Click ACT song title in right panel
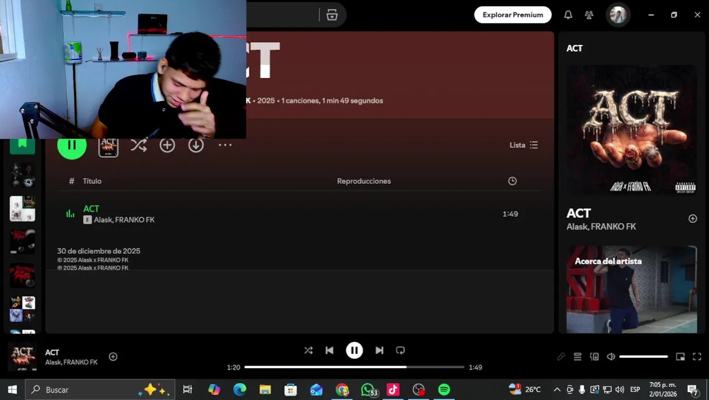This screenshot has width=709, height=400. click(x=578, y=213)
